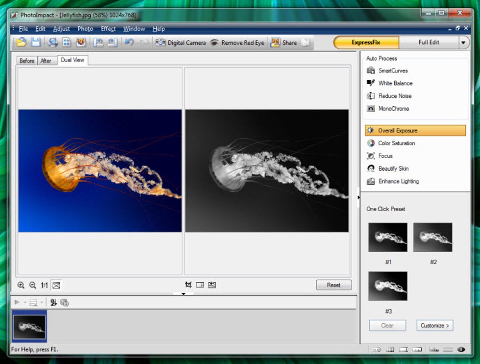Click the Customize > button

click(x=435, y=325)
